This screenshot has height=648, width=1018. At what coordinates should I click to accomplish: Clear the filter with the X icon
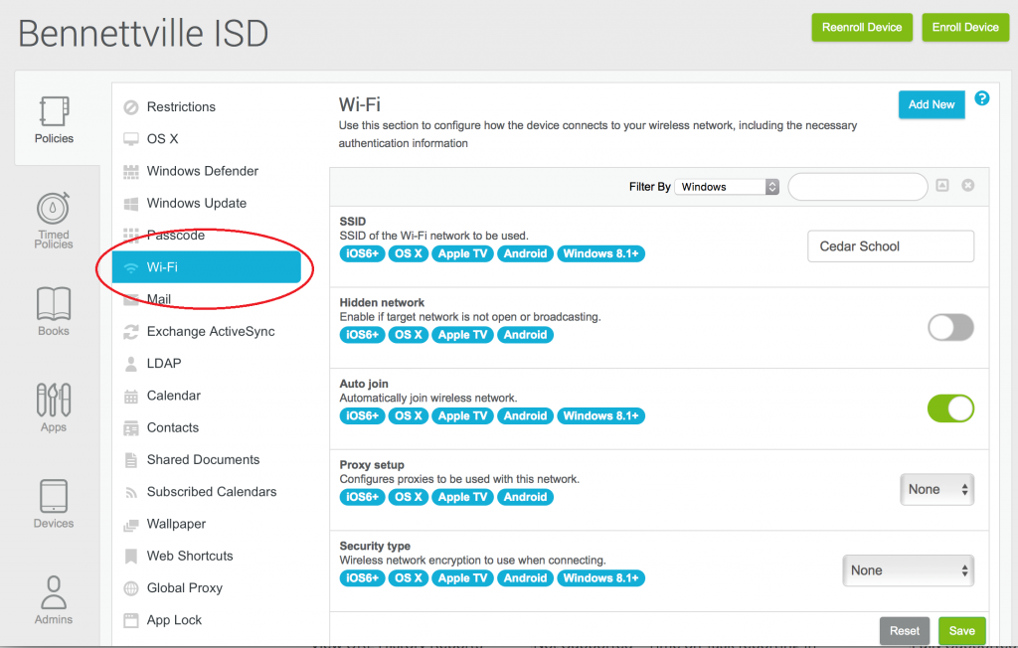(x=968, y=186)
